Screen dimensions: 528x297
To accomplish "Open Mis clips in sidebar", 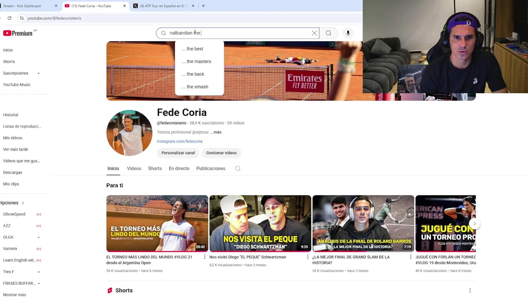I will pos(11,184).
